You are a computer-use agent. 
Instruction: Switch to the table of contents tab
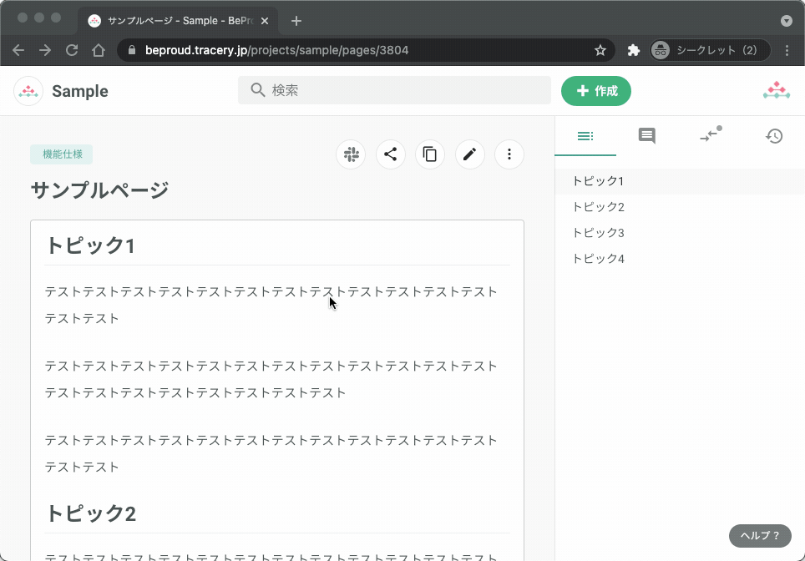585,136
